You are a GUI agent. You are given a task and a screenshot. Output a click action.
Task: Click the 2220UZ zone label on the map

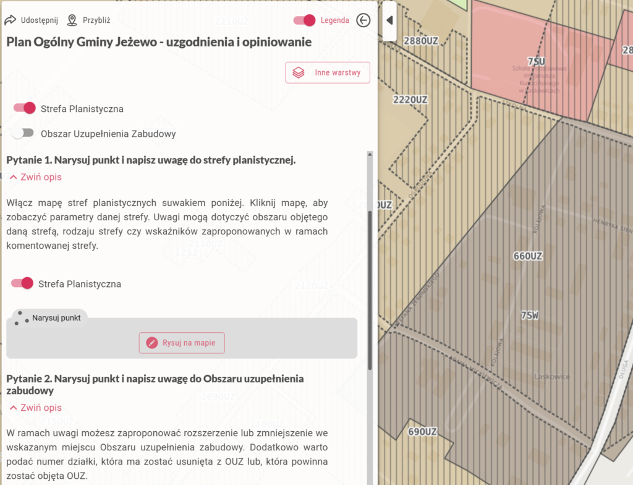(410, 100)
